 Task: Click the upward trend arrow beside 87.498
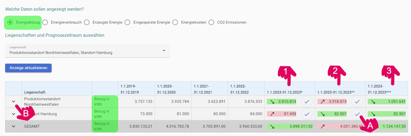pyautogui.click(x=272, y=114)
